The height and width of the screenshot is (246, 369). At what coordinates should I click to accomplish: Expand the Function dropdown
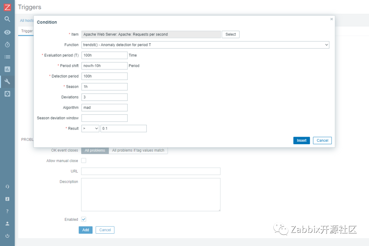tap(205, 45)
